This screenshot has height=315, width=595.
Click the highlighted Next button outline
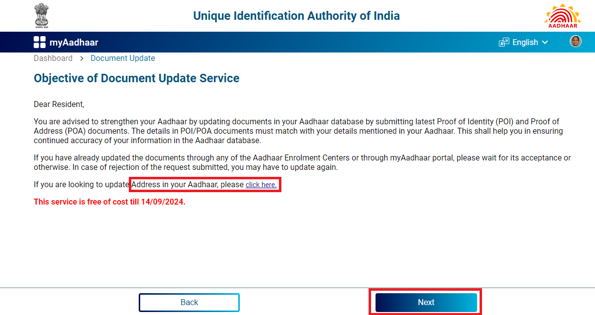click(425, 302)
